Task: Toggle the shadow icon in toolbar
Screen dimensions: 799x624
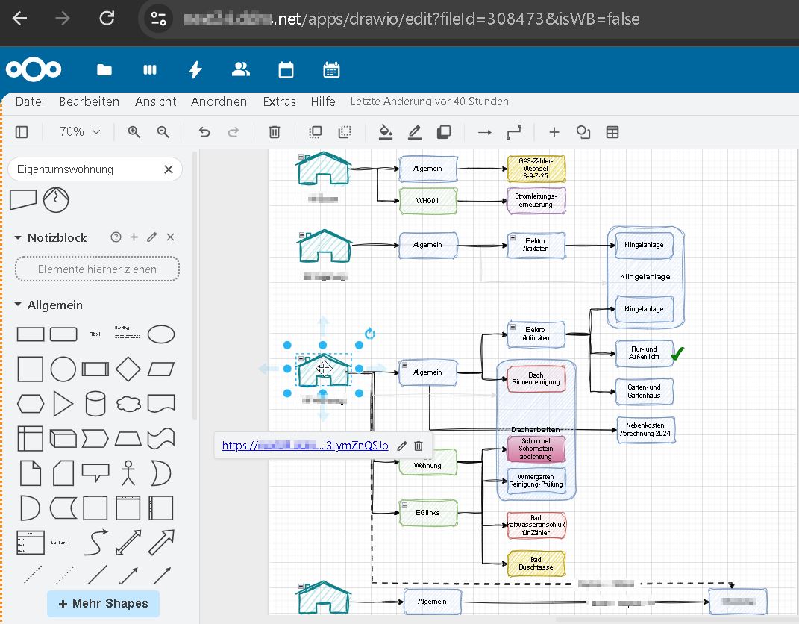Action: click(x=444, y=132)
